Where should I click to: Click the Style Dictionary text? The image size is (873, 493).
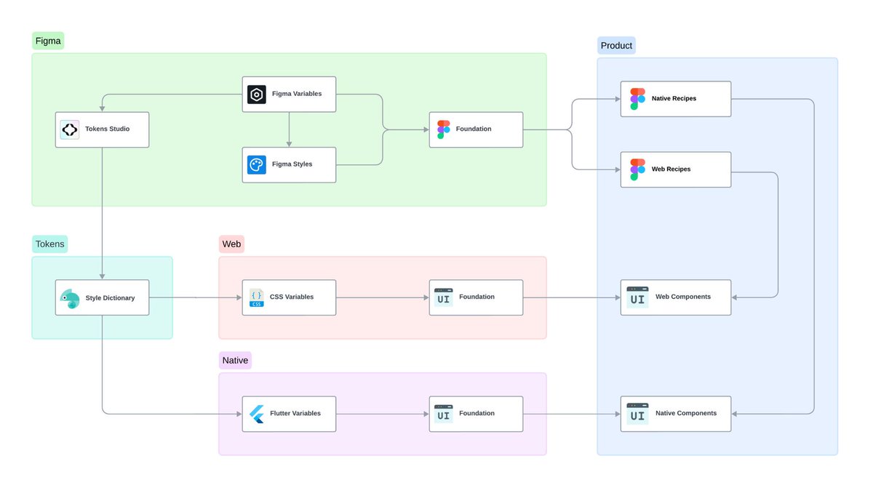pyautogui.click(x=110, y=297)
